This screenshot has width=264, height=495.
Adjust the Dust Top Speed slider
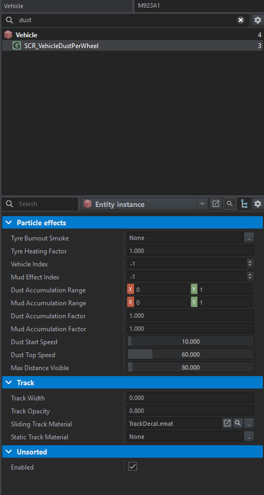pyautogui.click(x=190, y=354)
